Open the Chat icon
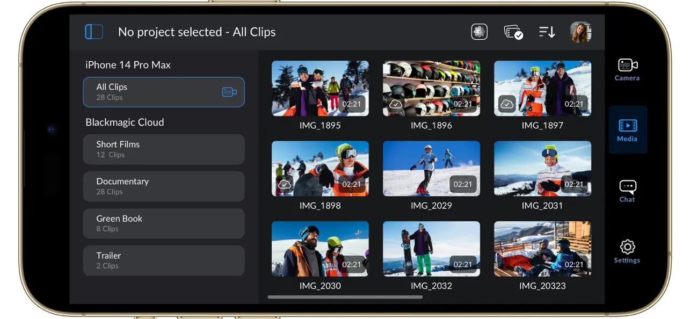The image size is (690, 319). click(627, 191)
